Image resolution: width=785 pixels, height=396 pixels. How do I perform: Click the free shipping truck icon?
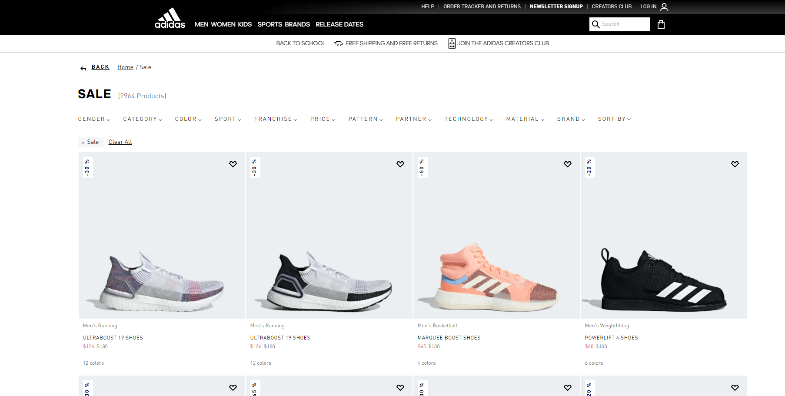pos(339,43)
